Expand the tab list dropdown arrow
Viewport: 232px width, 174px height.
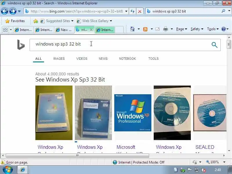[11, 30]
